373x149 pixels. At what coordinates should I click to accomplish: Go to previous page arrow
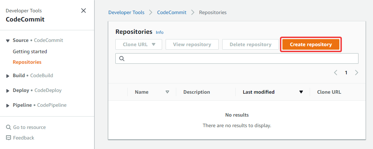pyautogui.click(x=335, y=73)
